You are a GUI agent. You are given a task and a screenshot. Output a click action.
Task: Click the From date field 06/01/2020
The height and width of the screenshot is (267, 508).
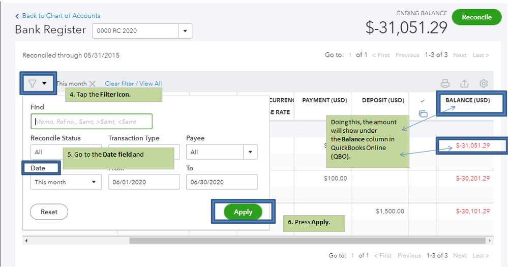tap(144, 182)
